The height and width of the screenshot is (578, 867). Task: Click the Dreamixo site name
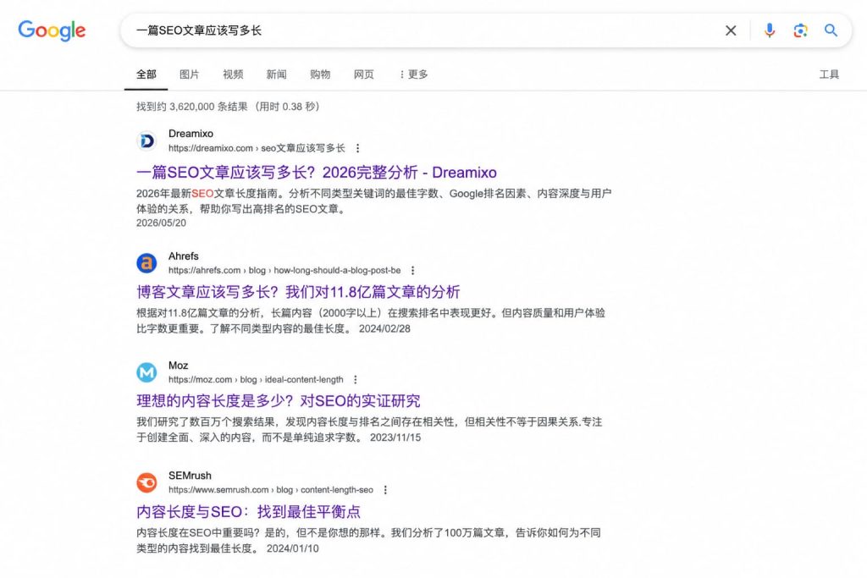pos(191,134)
